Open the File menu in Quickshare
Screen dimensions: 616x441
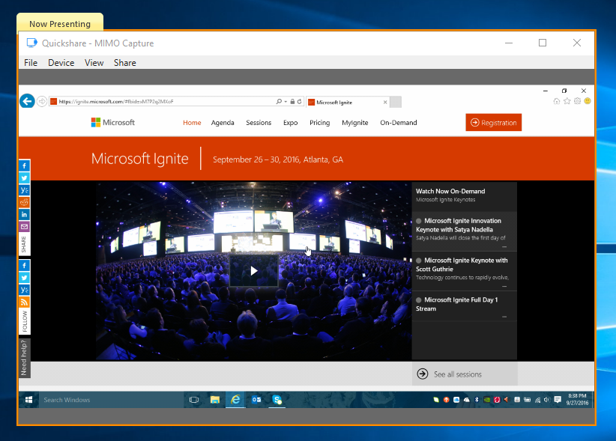[31, 63]
